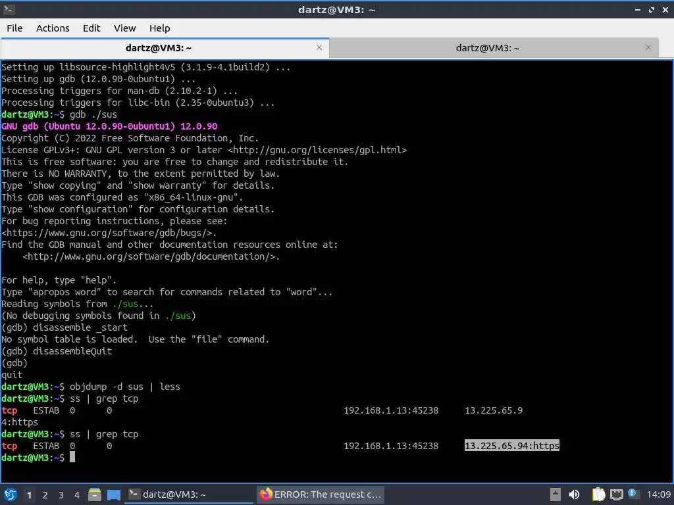This screenshot has height=505, width=674.
Task: Switch to workspace 4
Action: click(77, 495)
